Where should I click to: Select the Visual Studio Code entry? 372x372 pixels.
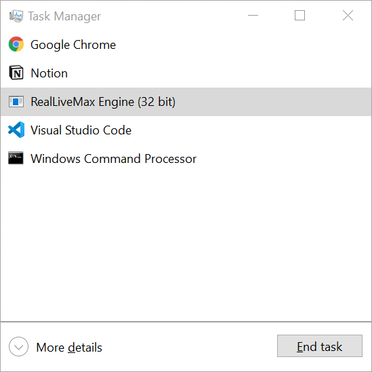[186, 130]
